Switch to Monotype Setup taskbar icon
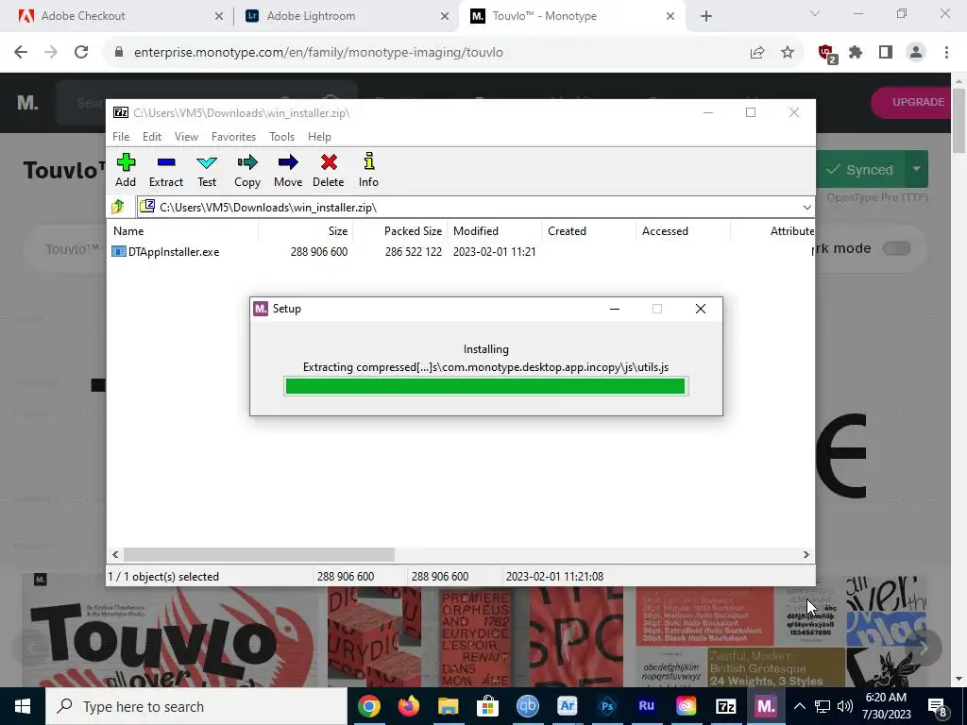 pyautogui.click(x=765, y=706)
